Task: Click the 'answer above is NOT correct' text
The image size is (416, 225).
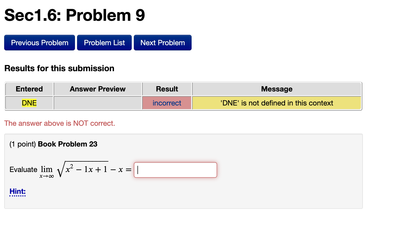Action: (x=60, y=123)
